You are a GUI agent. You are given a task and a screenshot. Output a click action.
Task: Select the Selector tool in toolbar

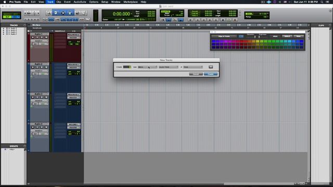[63, 13]
